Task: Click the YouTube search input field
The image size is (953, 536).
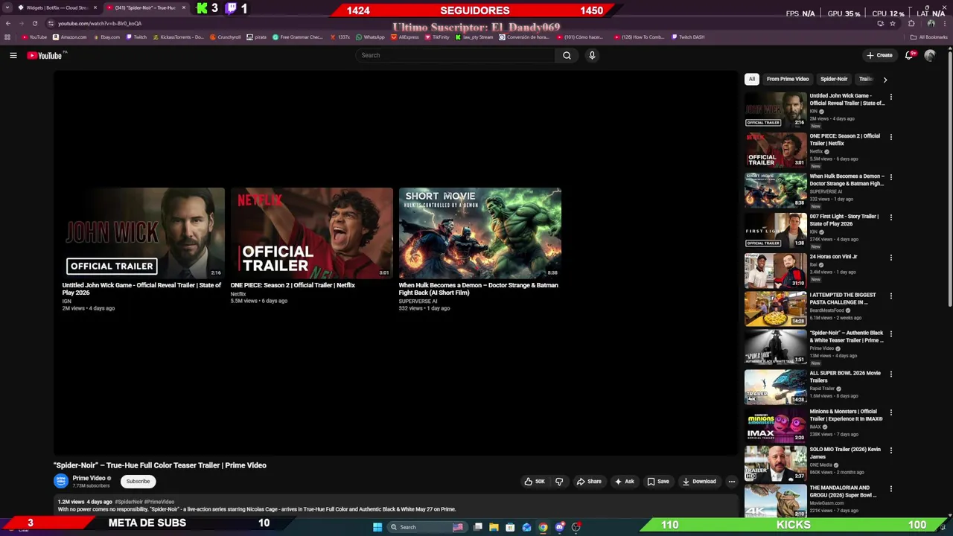Action: click(455, 55)
